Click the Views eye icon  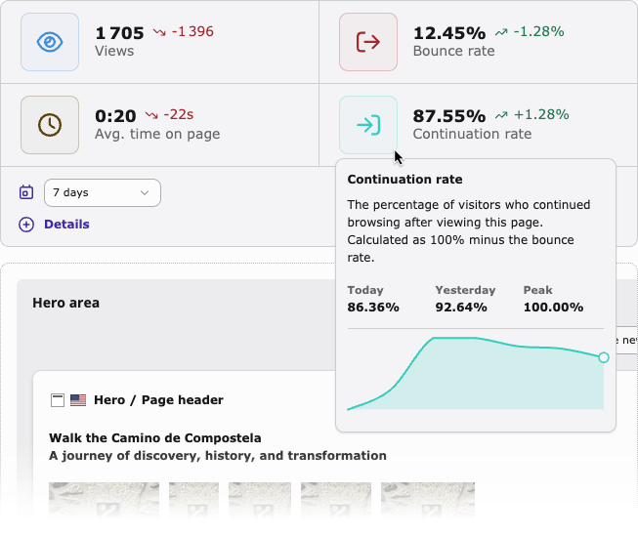tap(50, 42)
